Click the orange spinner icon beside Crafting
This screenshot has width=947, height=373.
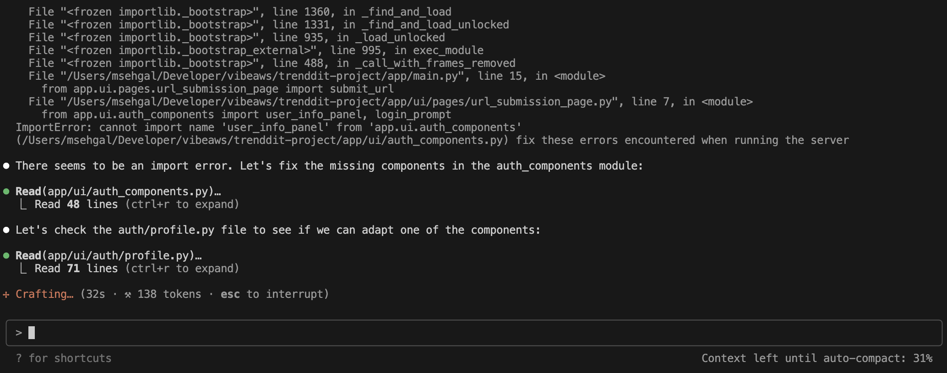[x=6, y=294]
